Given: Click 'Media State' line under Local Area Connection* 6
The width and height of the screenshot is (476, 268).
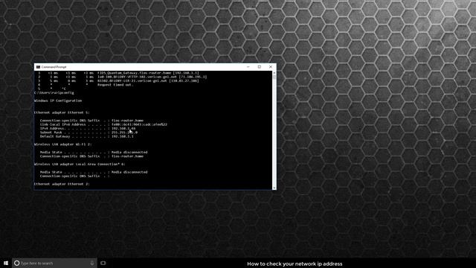Looking at the screenshot, I should pos(94,172).
